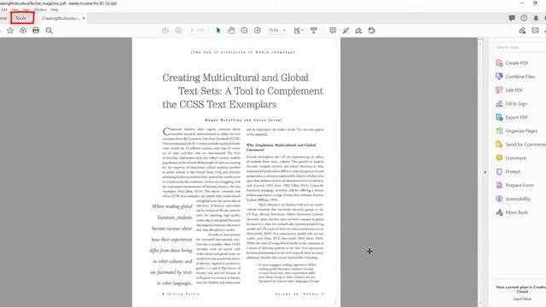Restore the Acrobat window
Image resolution: width=546 pixels, height=307 pixels.
click(x=535, y=3)
